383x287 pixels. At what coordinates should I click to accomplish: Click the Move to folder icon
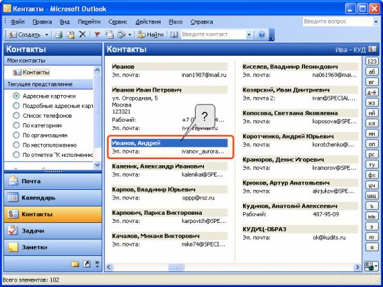[x=71, y=34]
